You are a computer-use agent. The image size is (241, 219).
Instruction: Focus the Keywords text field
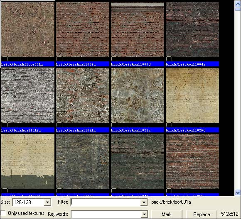(x=106, y=214)
